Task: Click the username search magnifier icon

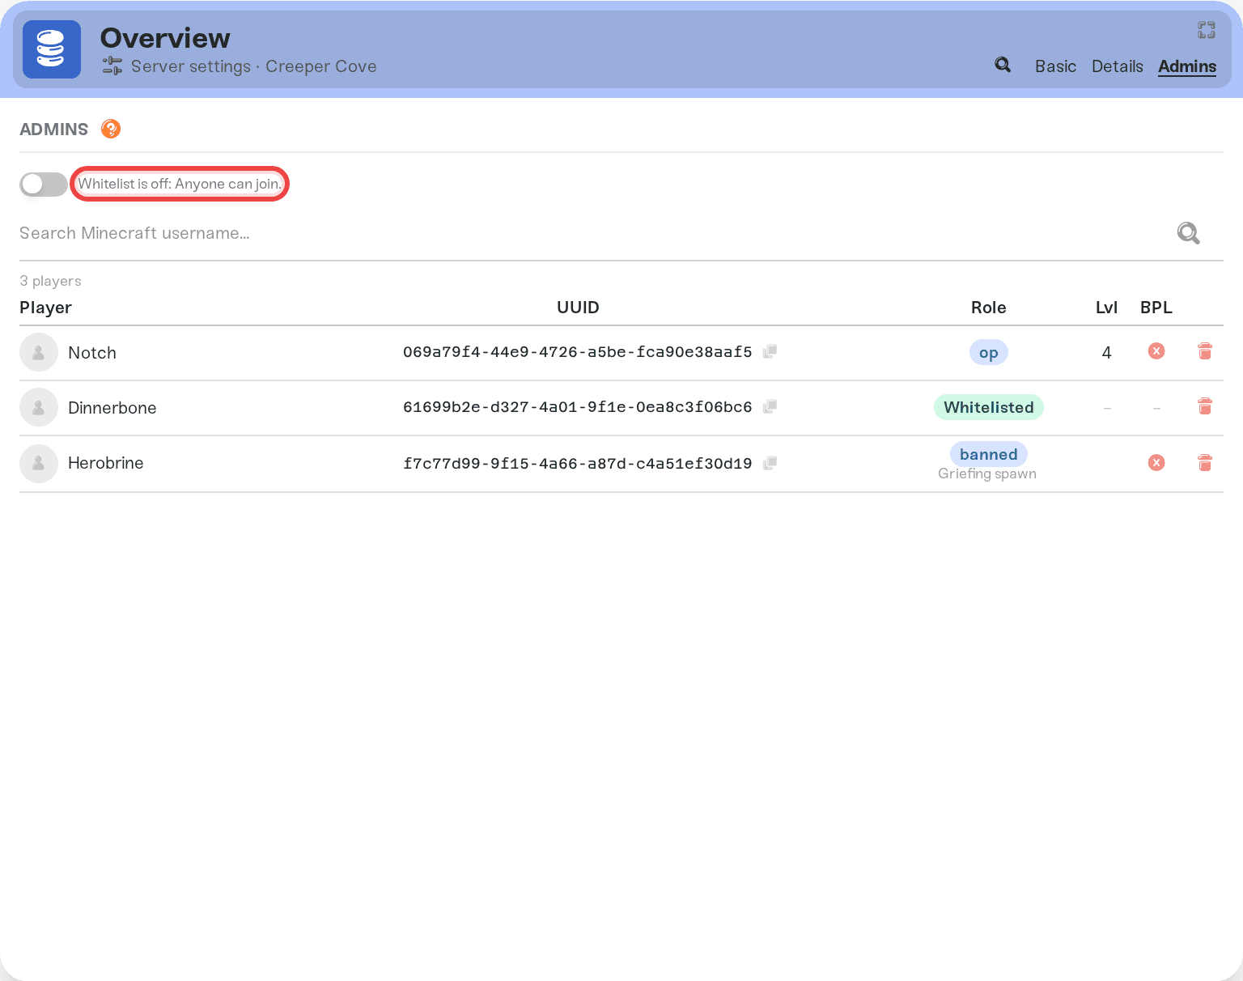Action: pyautogui.click(x=1188, y=233)
